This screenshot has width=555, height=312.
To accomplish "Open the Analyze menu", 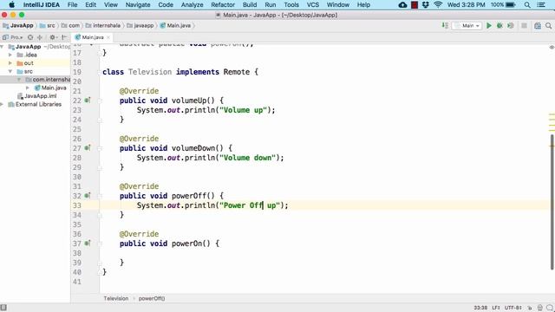I will click(192, 4).
